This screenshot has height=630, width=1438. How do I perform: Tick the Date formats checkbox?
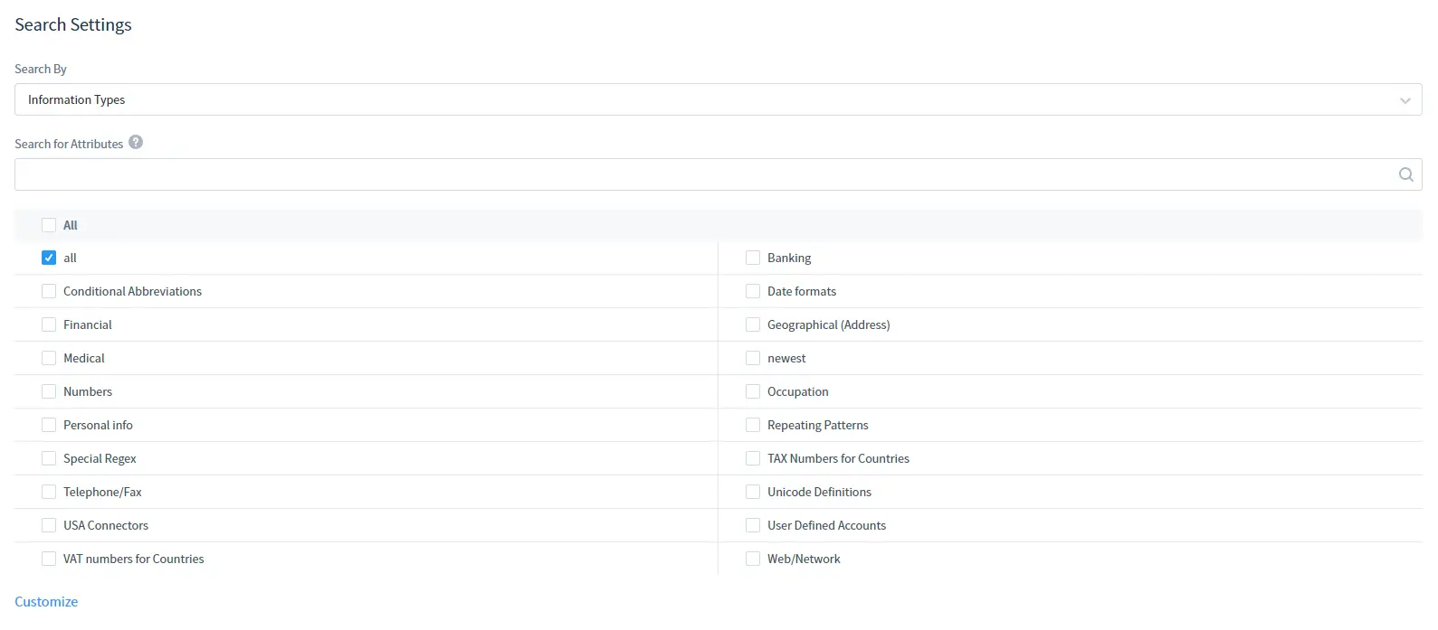tap(753, 291)
